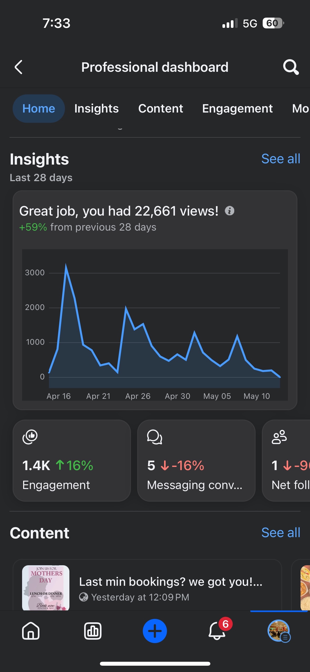The image size is (310, 672).
Task: Open home feed from bottom bar
Action: click(x=31, y=631)
